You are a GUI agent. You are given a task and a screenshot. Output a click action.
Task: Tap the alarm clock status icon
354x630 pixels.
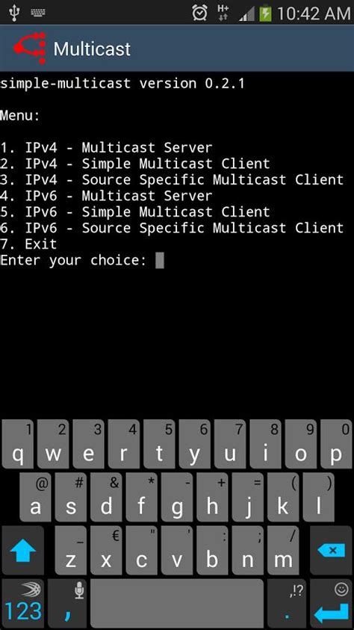point(199,13)
